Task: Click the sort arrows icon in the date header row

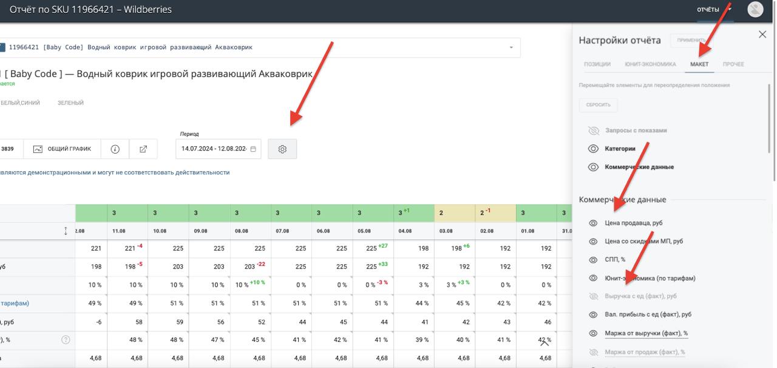Action: [x=66, y=231]
